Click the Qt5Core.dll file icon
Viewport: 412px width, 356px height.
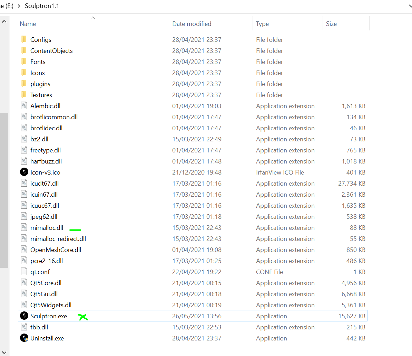pos(24,283)
